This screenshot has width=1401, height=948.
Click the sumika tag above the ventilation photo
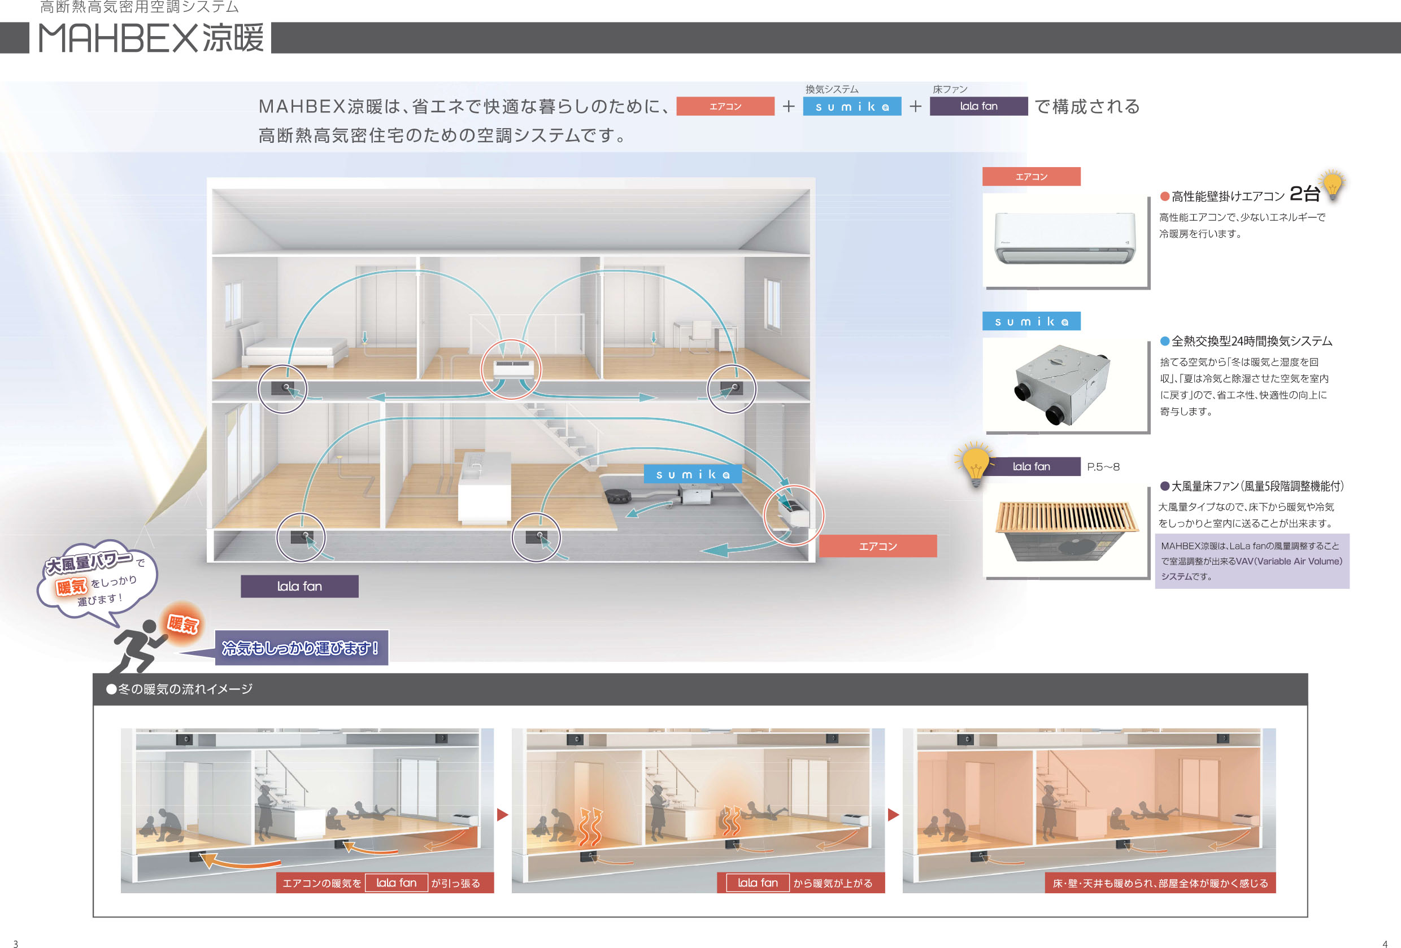coord(1031,321)
